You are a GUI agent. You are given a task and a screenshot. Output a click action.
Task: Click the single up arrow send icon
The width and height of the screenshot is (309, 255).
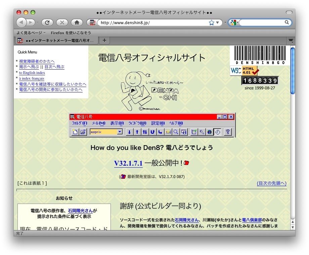(137, 132)
